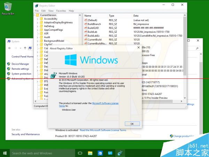
Task: Open the Windows Start button
Action: 5,153
